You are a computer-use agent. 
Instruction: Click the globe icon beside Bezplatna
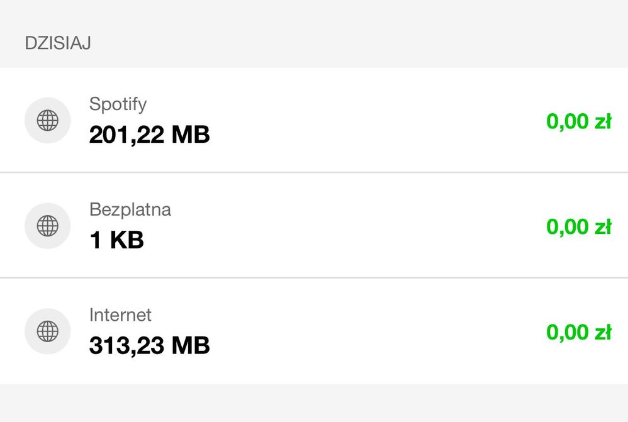47,225
